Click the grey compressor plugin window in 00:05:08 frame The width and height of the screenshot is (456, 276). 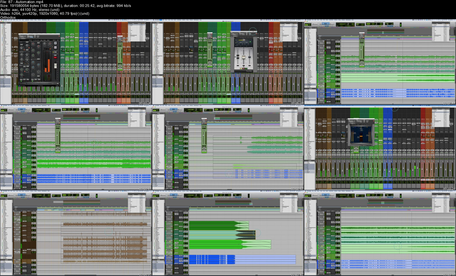point(244,52)
